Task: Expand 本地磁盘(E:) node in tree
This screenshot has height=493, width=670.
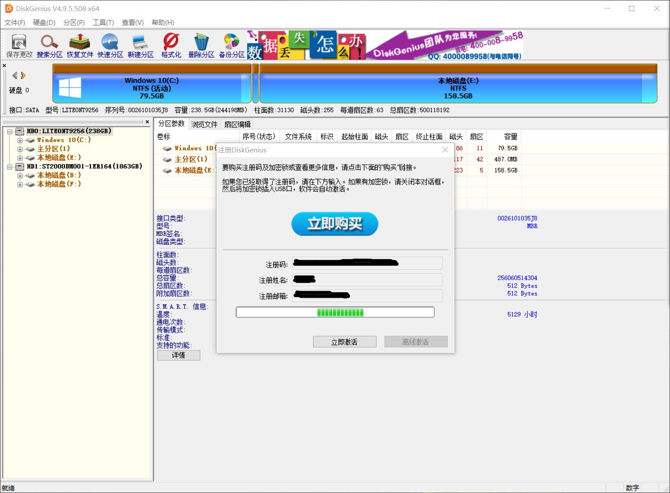Action: click(x=20, y=158)
